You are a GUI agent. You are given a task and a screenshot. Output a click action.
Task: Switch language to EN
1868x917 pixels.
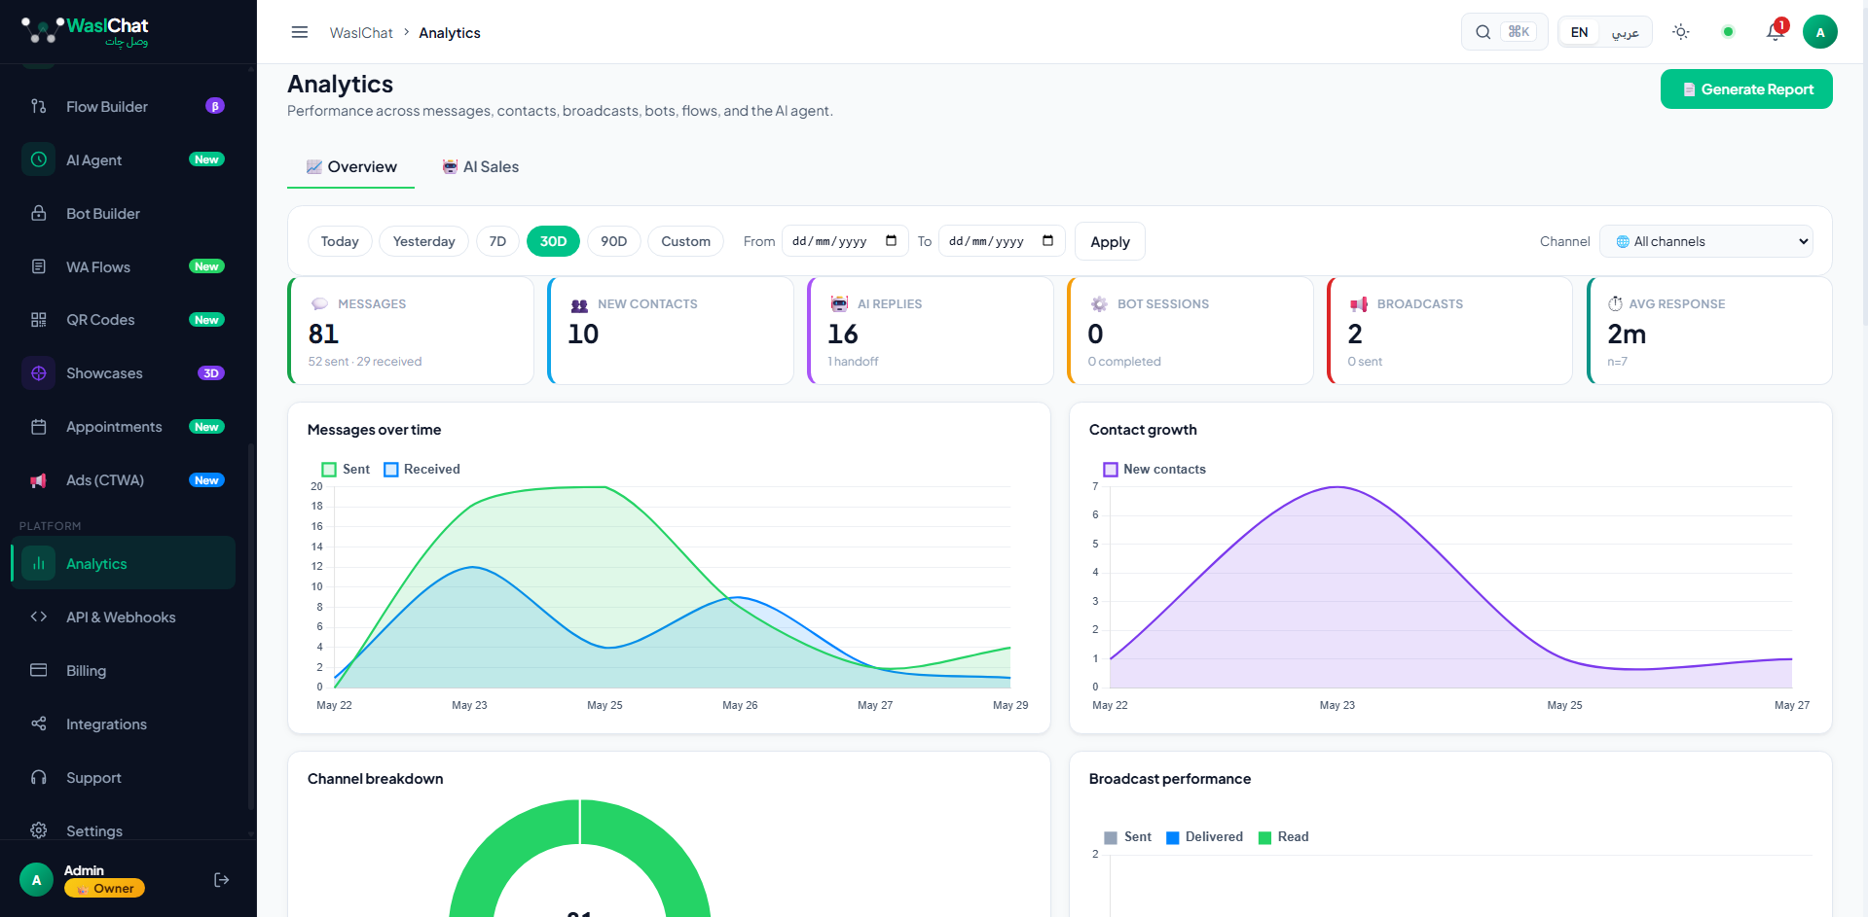pos(1579,32)
